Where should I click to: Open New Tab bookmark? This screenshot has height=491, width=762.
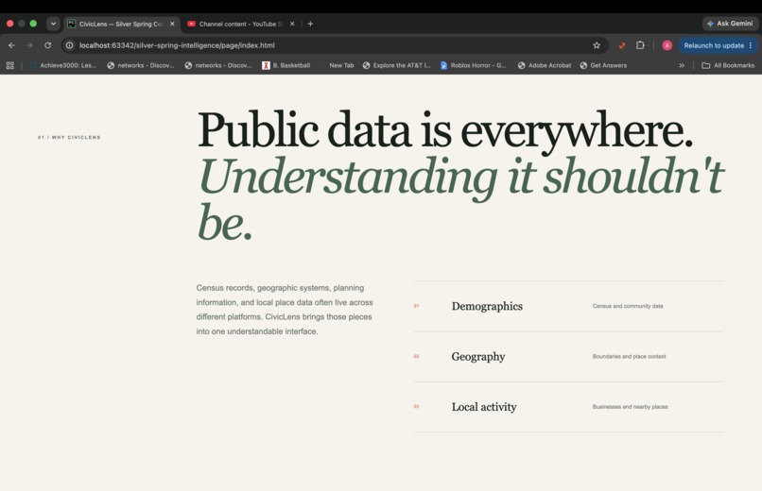(341, 65)
